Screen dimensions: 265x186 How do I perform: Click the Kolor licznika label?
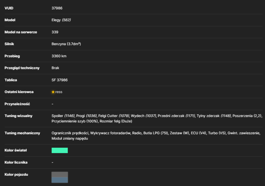pyautogui.click(x=16, y=162)
